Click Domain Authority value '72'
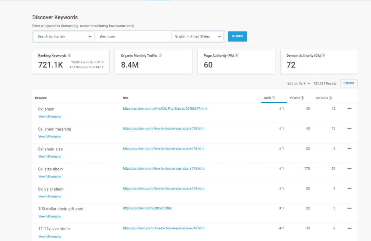Viewport: 371px width, 241px height. (x=291, y=65)
